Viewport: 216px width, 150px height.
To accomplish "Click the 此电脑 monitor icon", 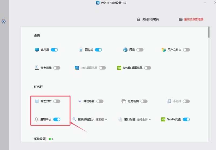I will [x=37, y=50].
